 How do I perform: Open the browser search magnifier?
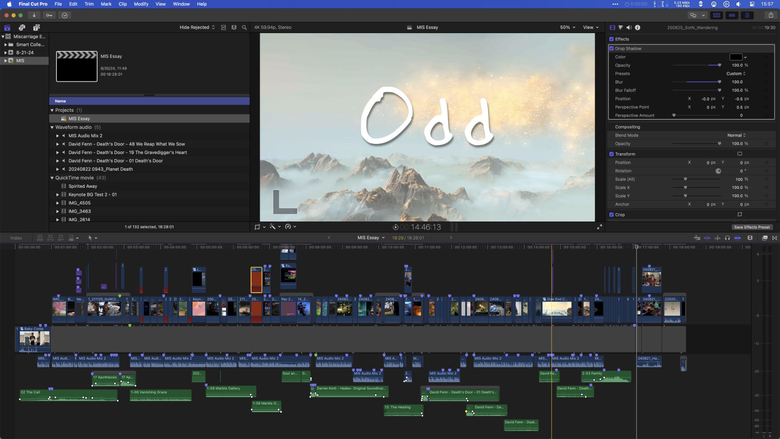pyautogui.click(x=244, y=27)
